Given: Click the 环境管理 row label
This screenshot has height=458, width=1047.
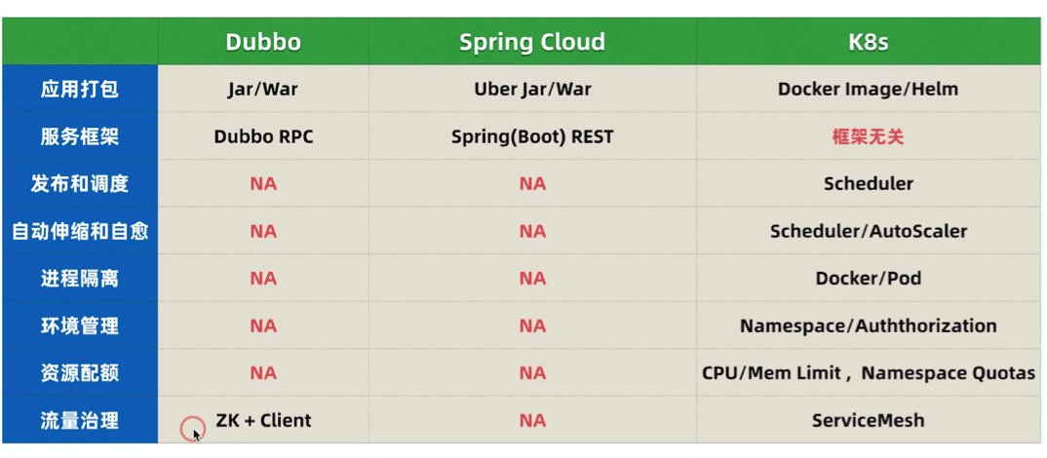Looking at the screenshot, I should 80,325.
